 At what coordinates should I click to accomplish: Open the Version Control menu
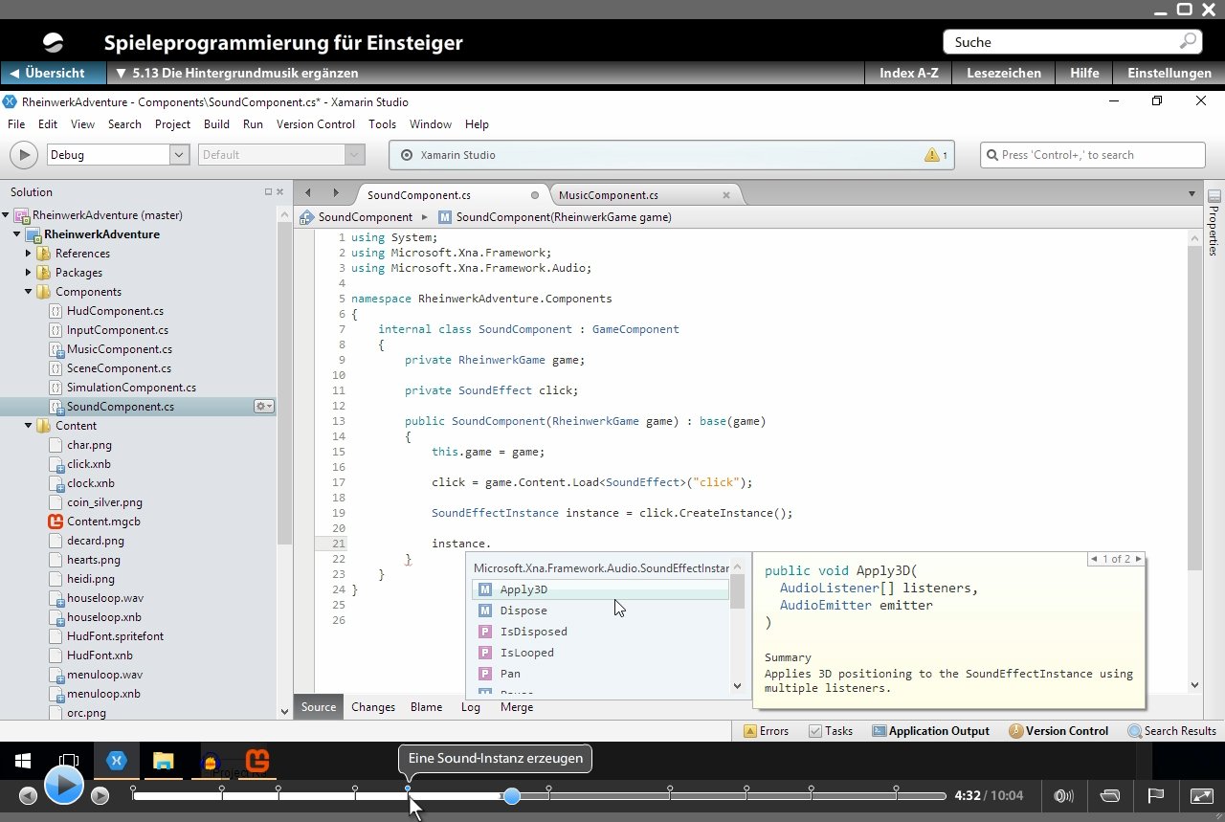click(316, 124)
